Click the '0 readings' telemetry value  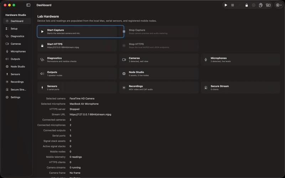[x=76, y=157]
